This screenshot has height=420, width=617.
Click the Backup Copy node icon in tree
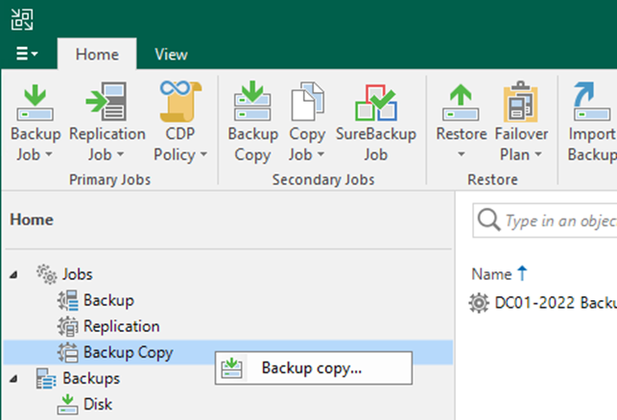coord(68,352)
